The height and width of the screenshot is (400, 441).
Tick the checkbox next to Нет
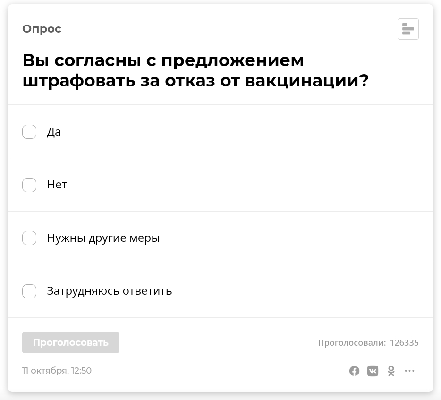pyautogui.click(x=29, y=185)
